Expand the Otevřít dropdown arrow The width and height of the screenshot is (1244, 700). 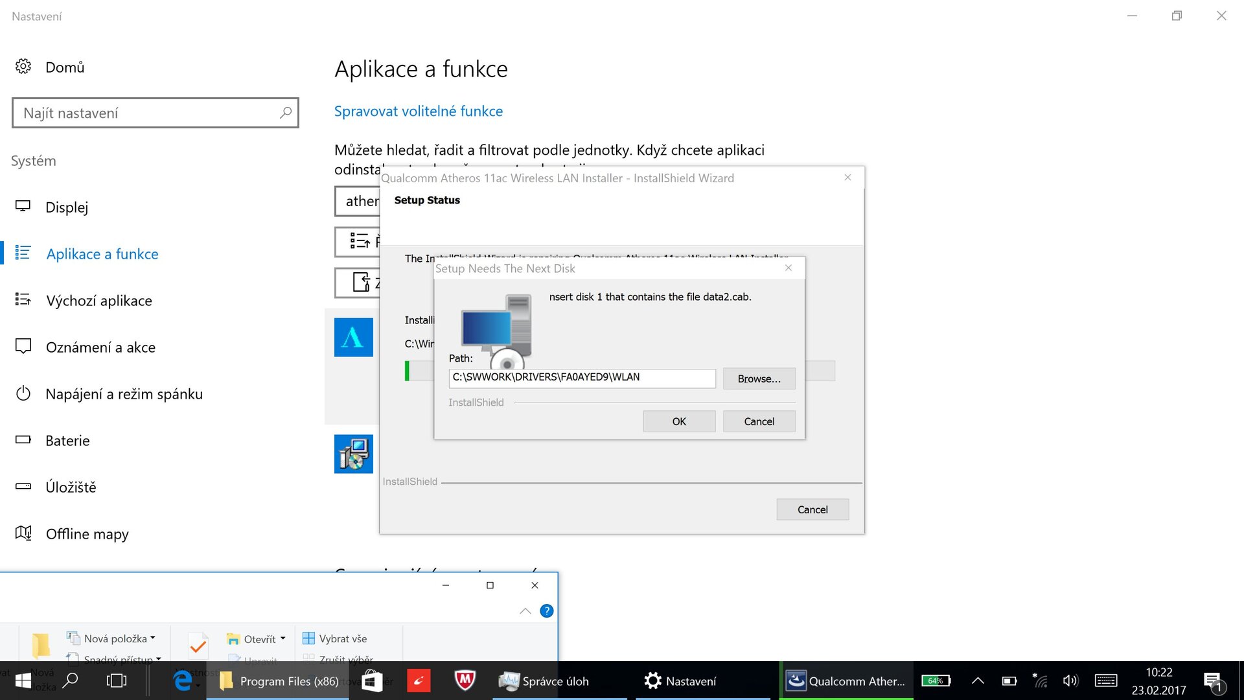click(282, 638)
